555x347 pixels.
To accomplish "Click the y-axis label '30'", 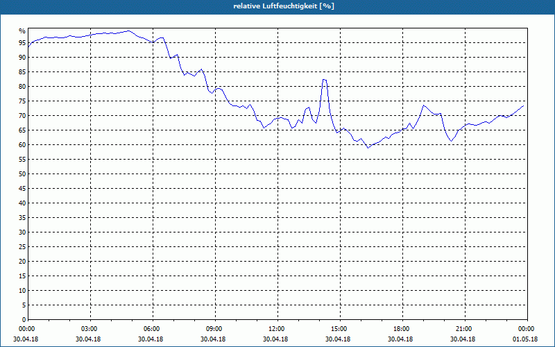I will tap(22, 232).
